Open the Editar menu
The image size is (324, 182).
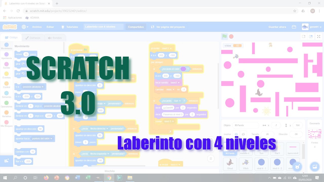click(50, 27)
